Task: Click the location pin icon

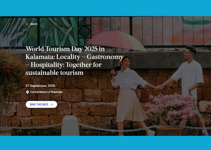Action: 27,92
